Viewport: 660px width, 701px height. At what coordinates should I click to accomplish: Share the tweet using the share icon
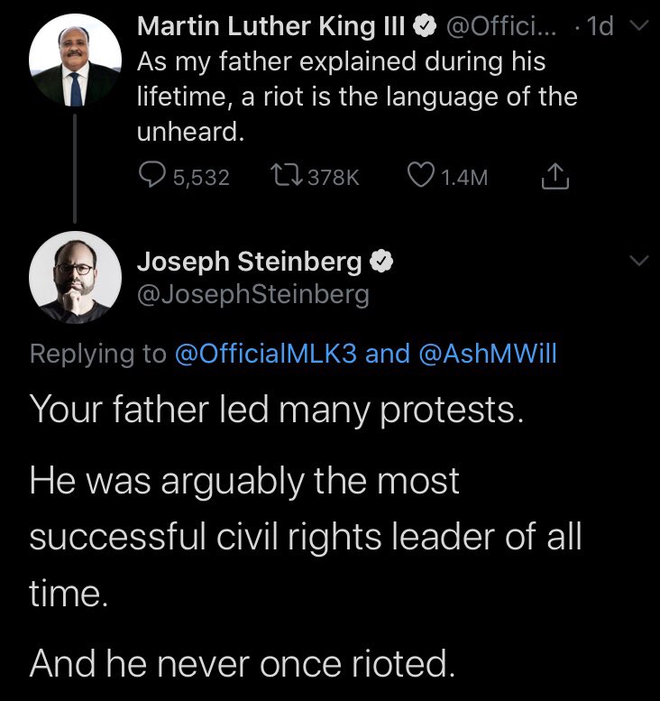tap(555, 176)
